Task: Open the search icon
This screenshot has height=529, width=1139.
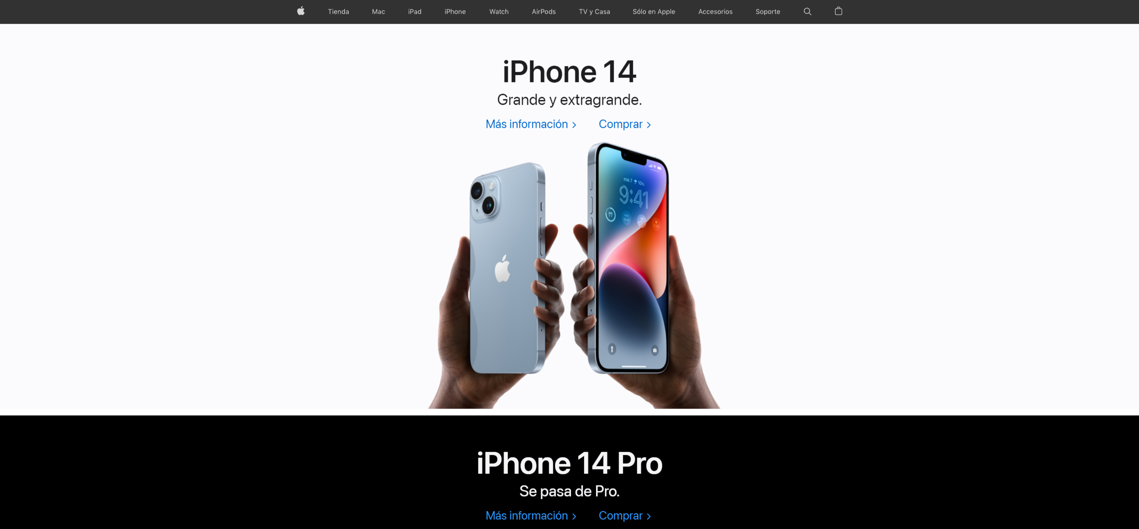Action: point(808,12)
